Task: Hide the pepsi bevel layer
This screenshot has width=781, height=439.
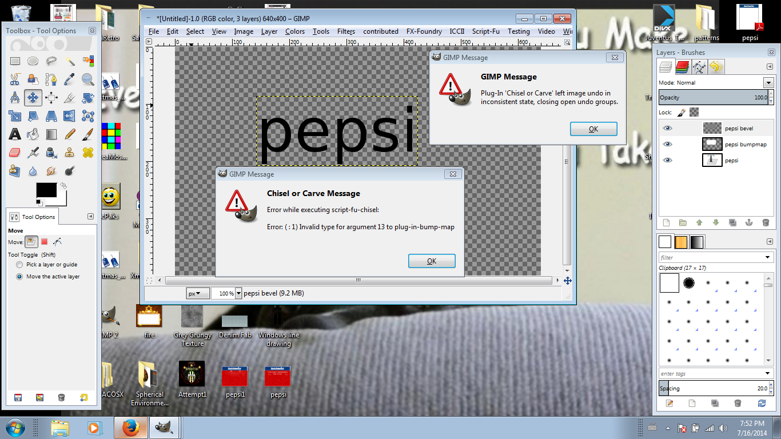Action: [x=667, y=129]
